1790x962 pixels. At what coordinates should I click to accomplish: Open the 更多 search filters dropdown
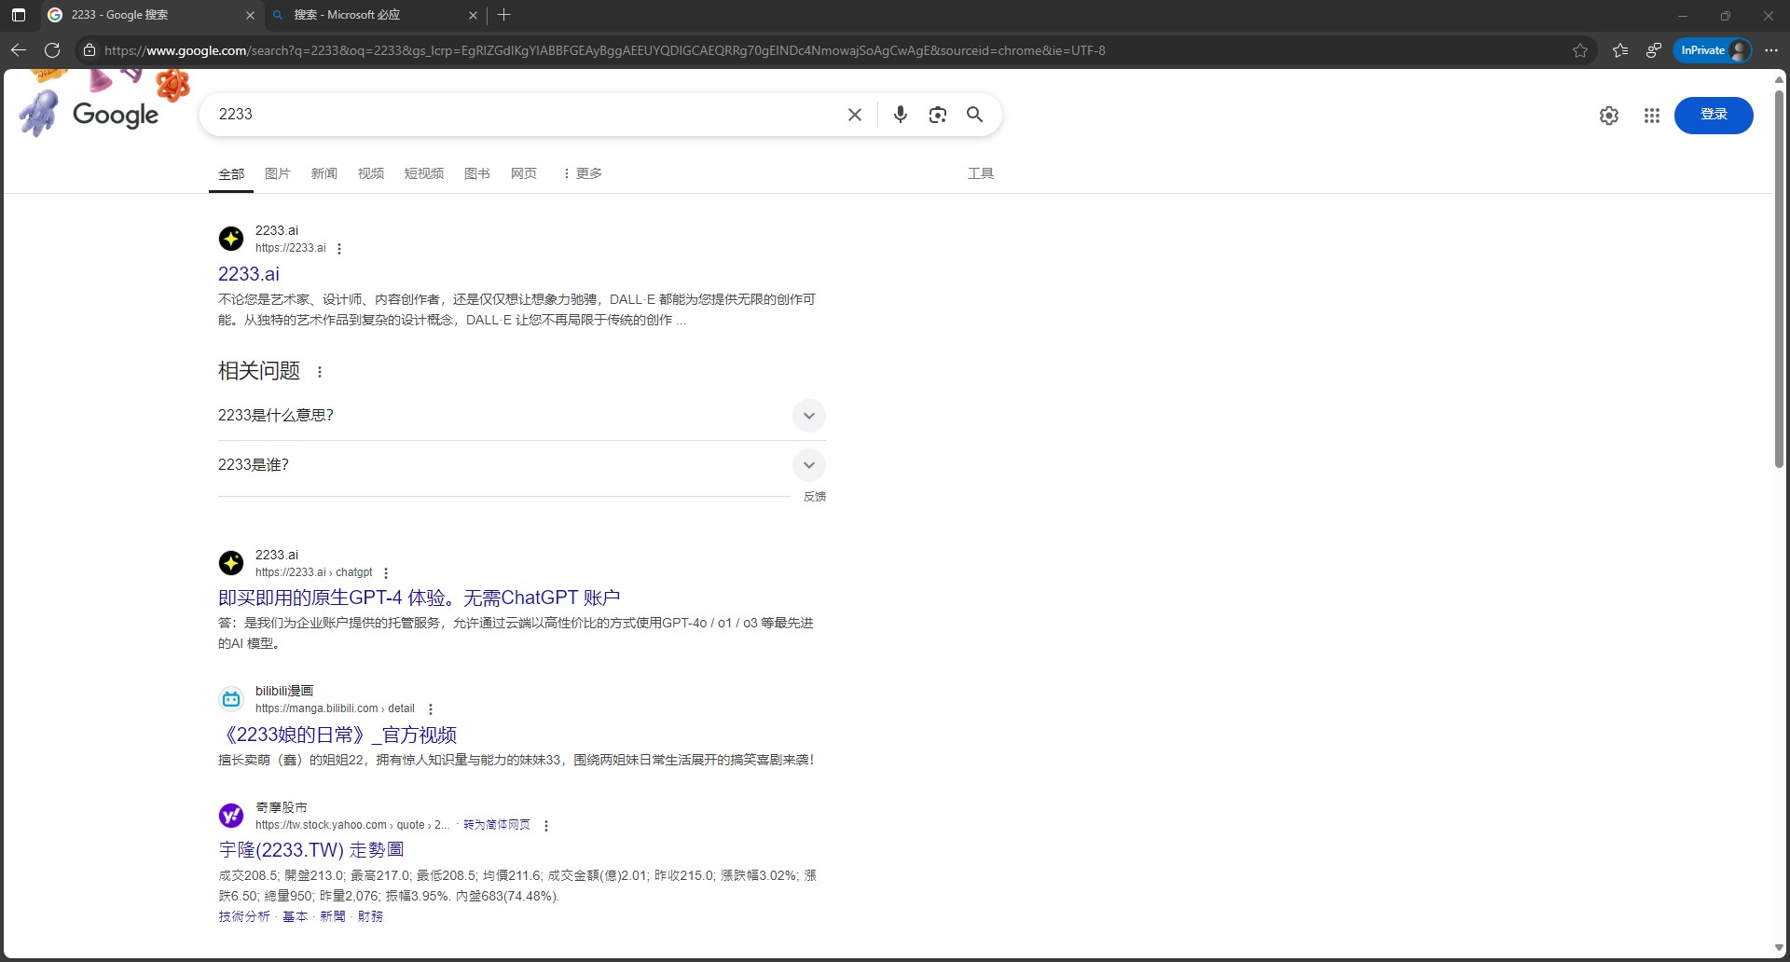click(x=583, y=173)
